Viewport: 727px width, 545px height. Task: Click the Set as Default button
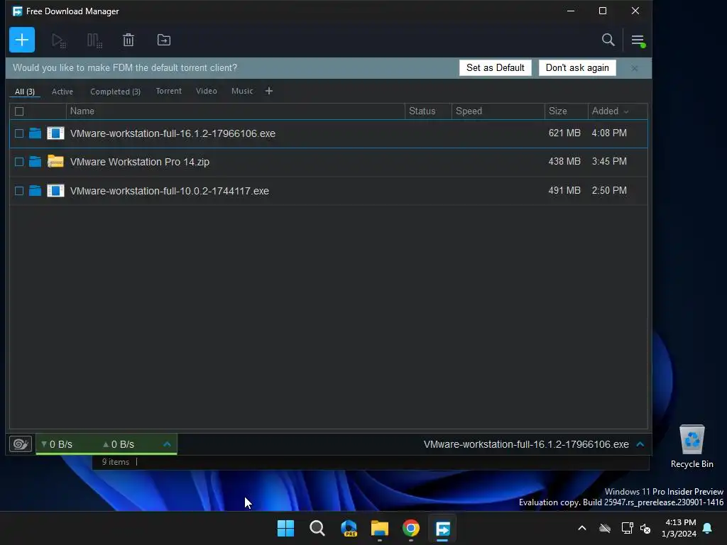click(495, 67)
